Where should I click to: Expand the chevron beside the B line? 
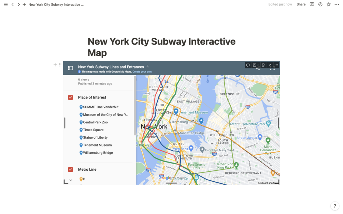pyautogui.click(x=71, y=180)
